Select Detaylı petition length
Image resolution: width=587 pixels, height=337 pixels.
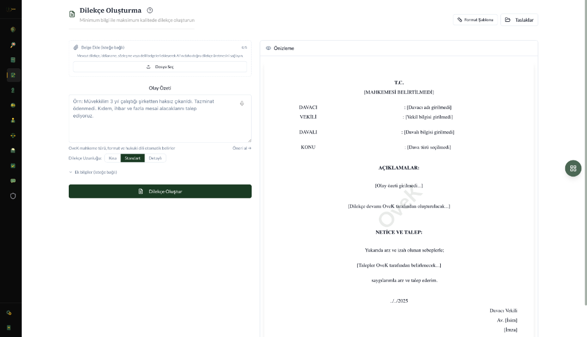click(x=155, y=158)
